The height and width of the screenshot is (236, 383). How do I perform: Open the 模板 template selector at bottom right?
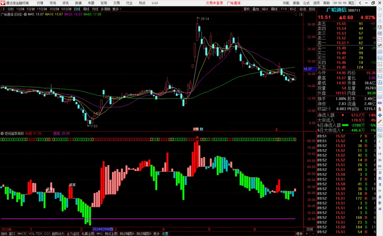pos(299,234)
